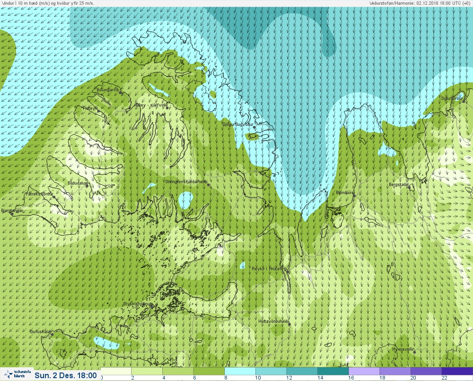The image size is (473, 381).
Task: Click the Gjögurflugvöllur station label
Action: (238, 124)
